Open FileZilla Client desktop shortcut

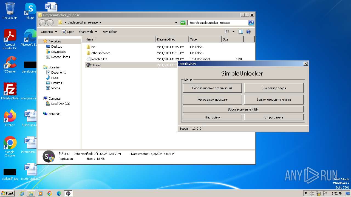10,91
